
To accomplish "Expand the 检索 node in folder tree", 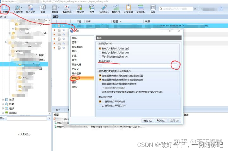I will tap(3, 104).
